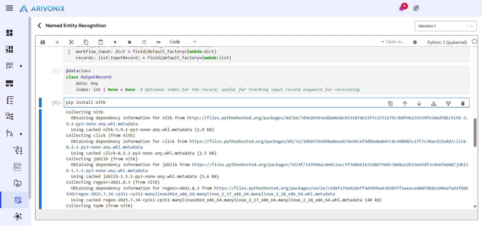Cut the selected cell with scissors icon
The image size is (482, 226).
(x=72, y=42)
